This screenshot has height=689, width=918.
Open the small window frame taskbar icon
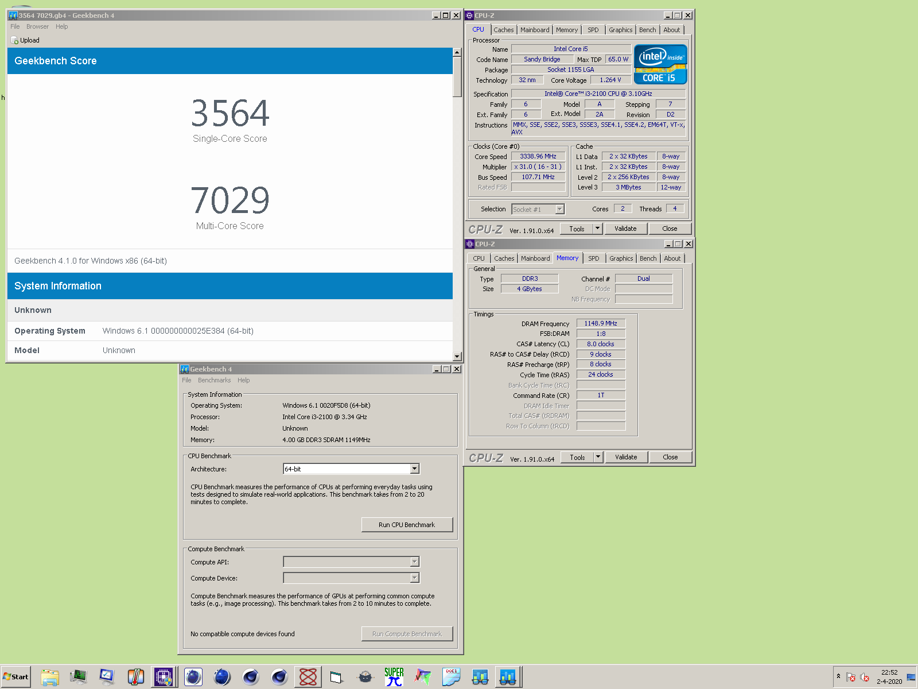(x=337, y=677)
